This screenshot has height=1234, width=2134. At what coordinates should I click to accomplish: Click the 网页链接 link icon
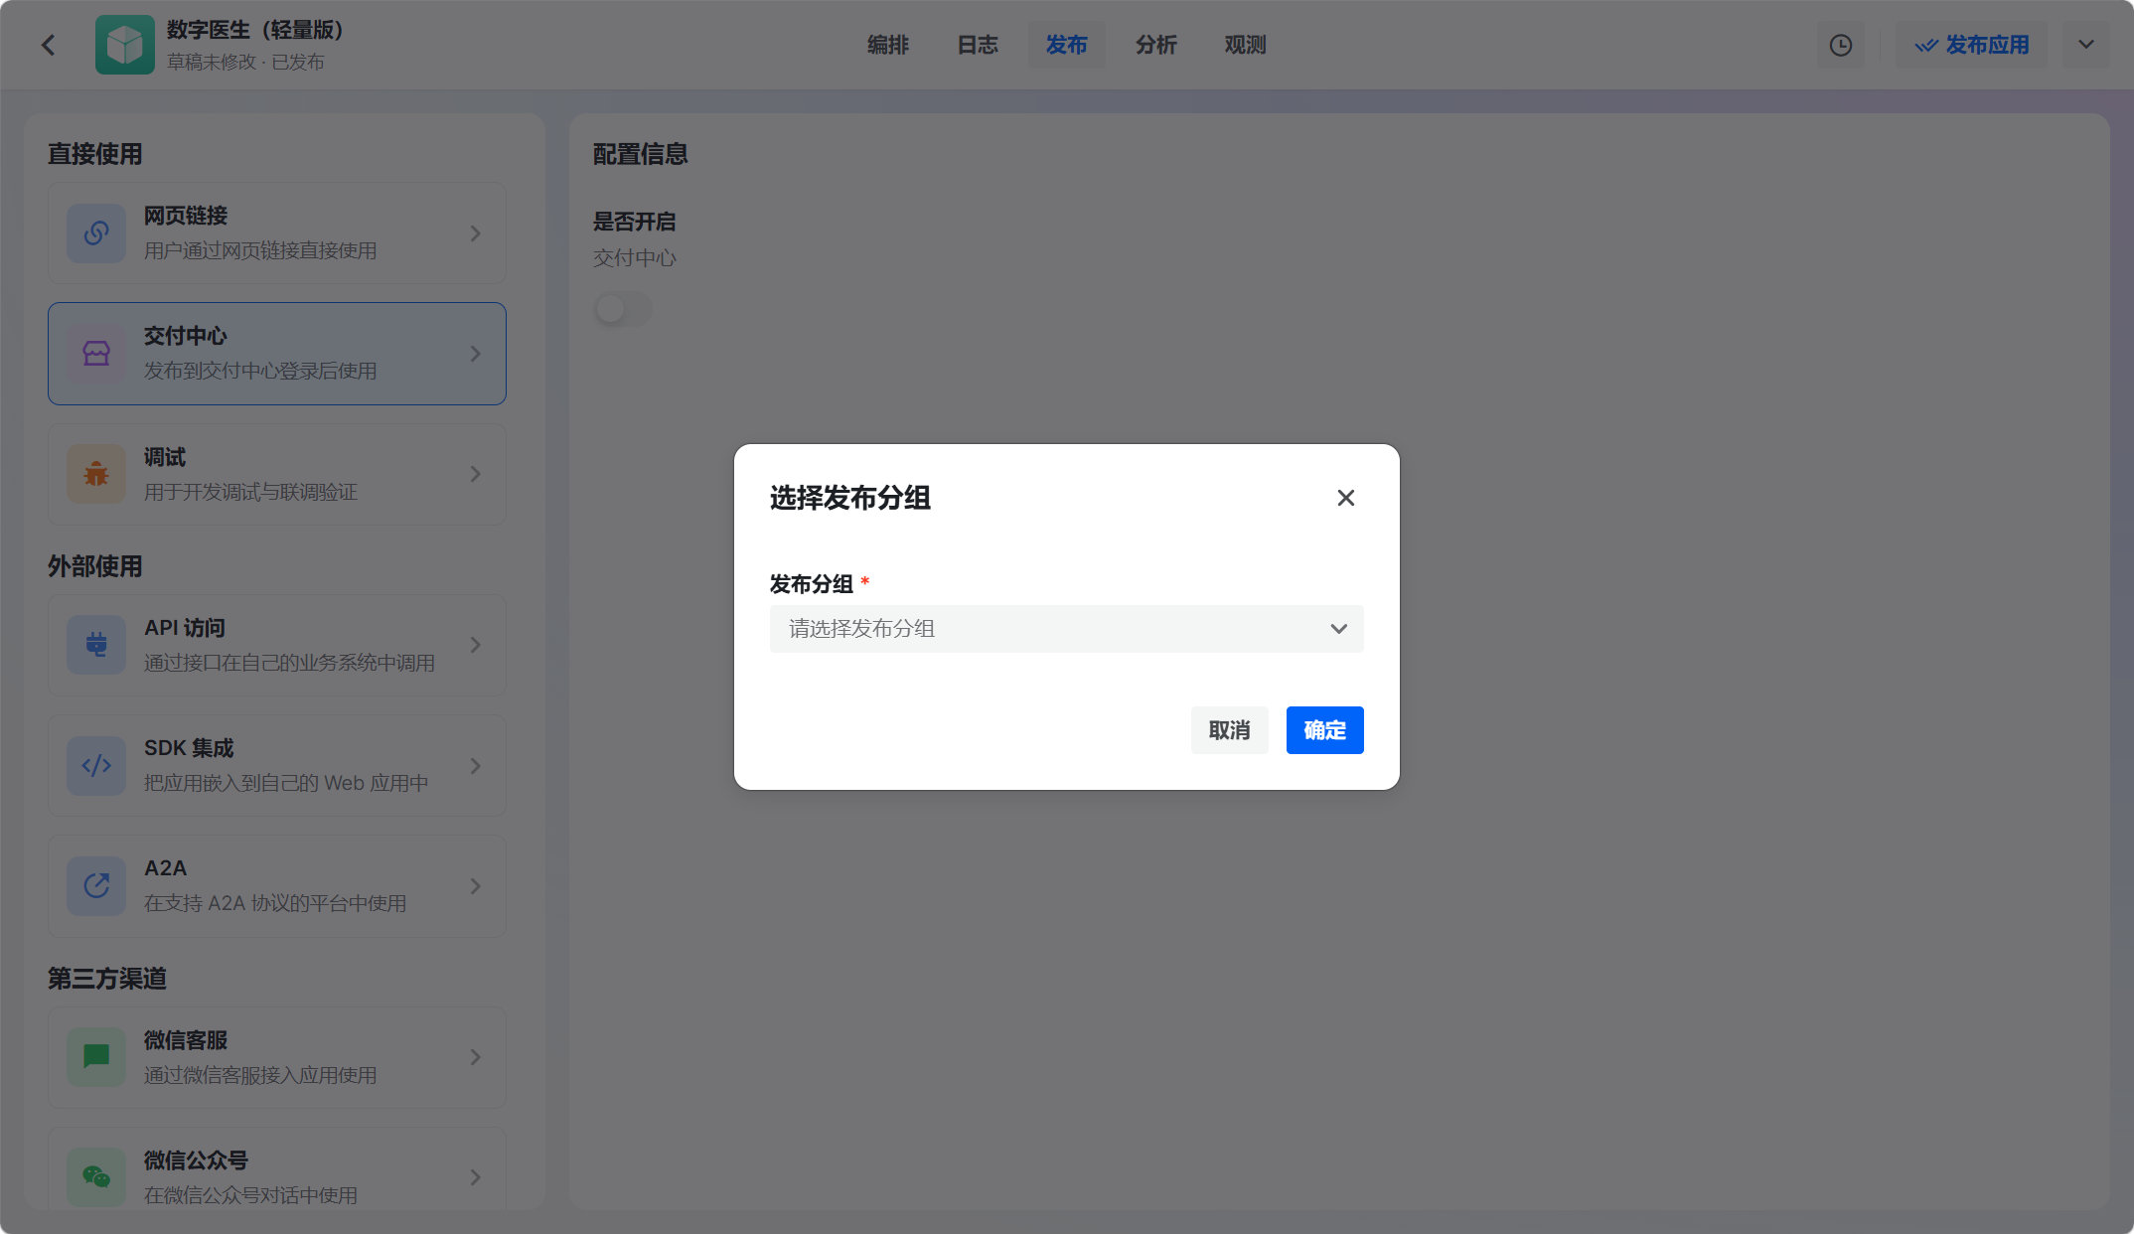(x=96, y=233)
